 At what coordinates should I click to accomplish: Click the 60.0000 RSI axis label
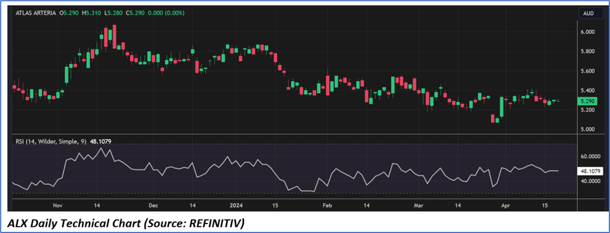point(590,157)
